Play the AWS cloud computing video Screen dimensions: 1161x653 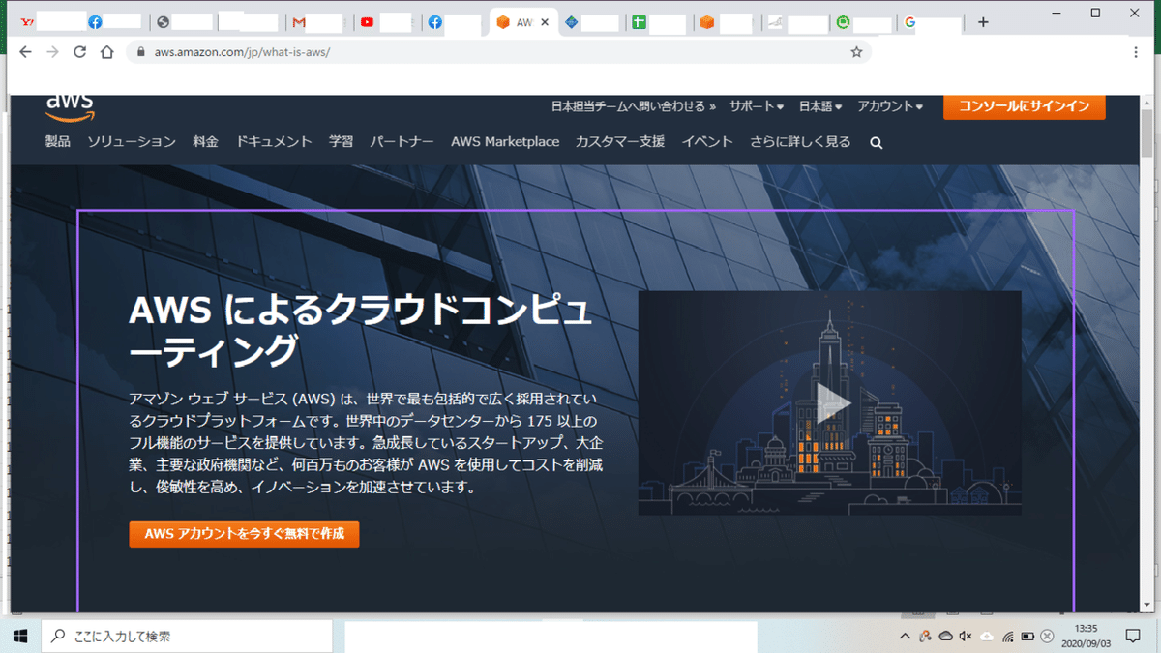click(x=834, y=402)
